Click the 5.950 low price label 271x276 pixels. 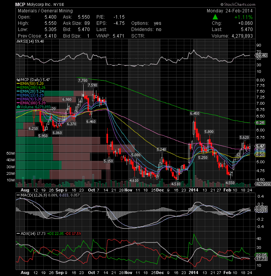[x=43, y=136]
